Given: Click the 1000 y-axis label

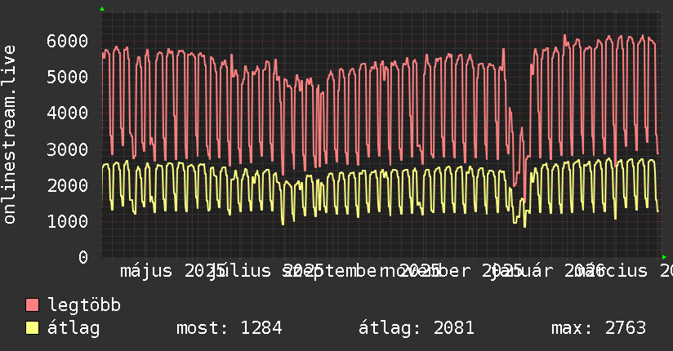Looking at the screenshot, I should coord(68,222).
